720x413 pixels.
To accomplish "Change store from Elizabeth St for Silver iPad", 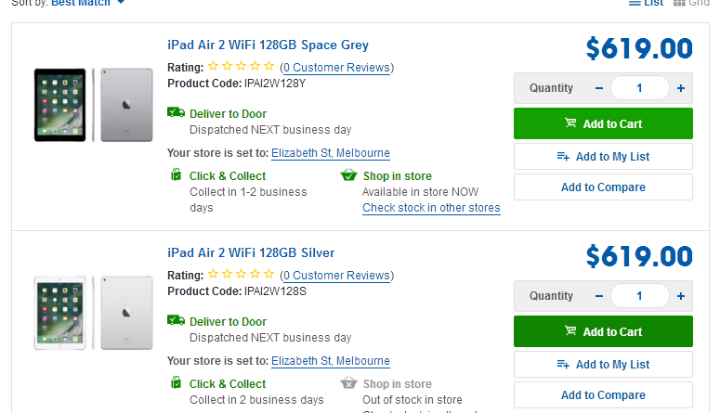I will pos(330,361).
